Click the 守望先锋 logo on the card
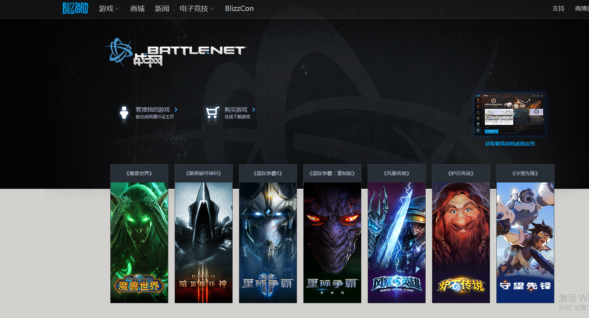The height and width of the screenshot is (318, 589). tap(525, 286)
